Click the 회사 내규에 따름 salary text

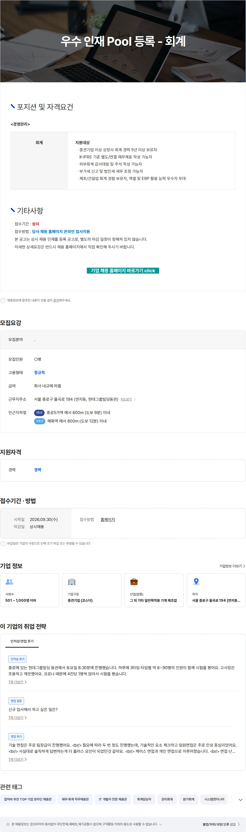(47, 386)
